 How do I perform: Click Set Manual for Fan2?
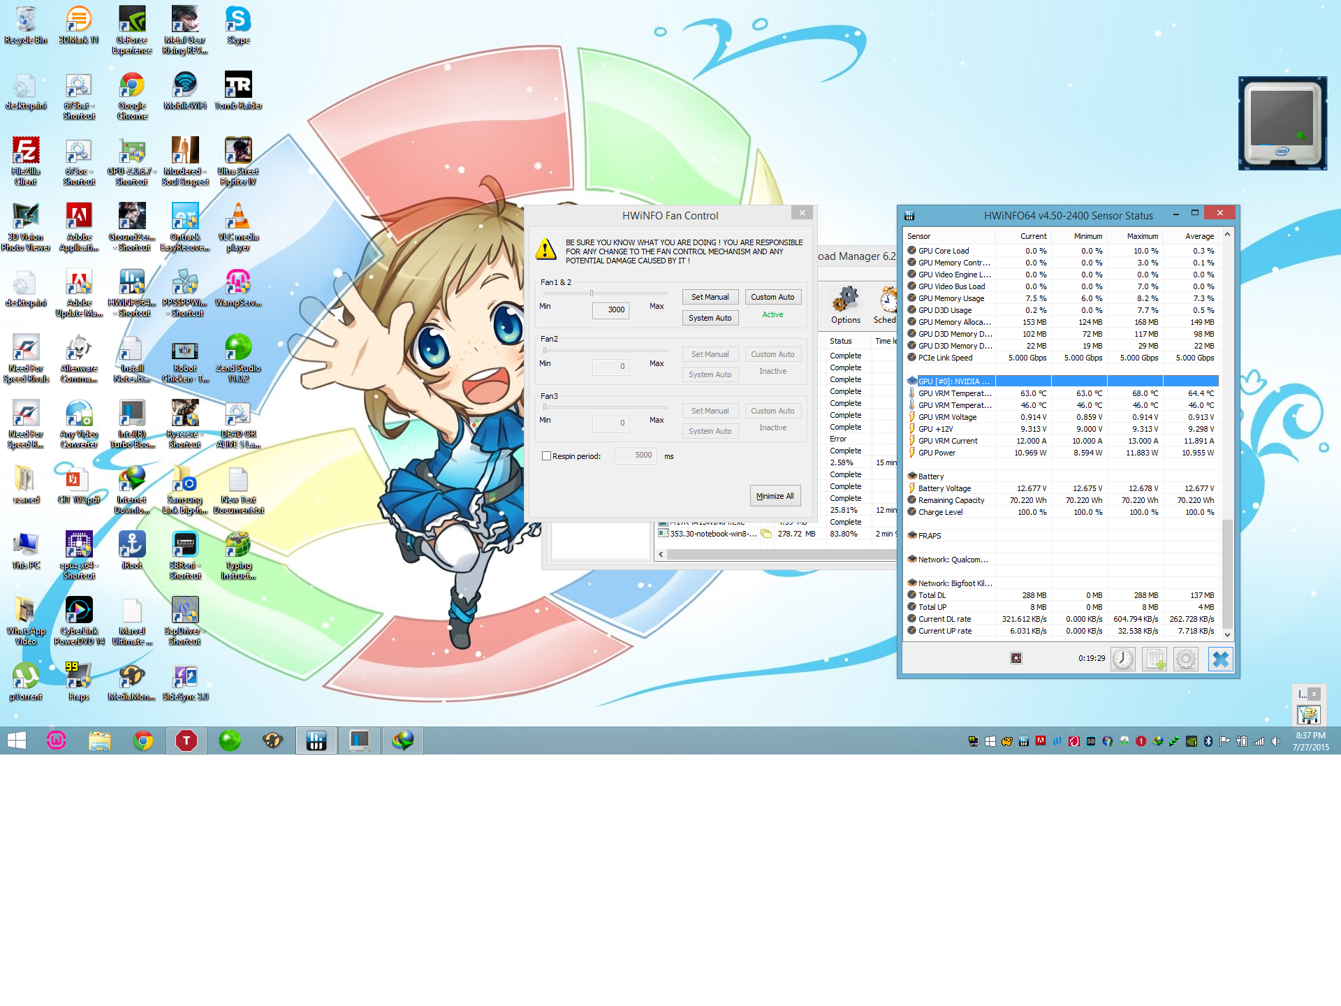click(x=710, y=354)
